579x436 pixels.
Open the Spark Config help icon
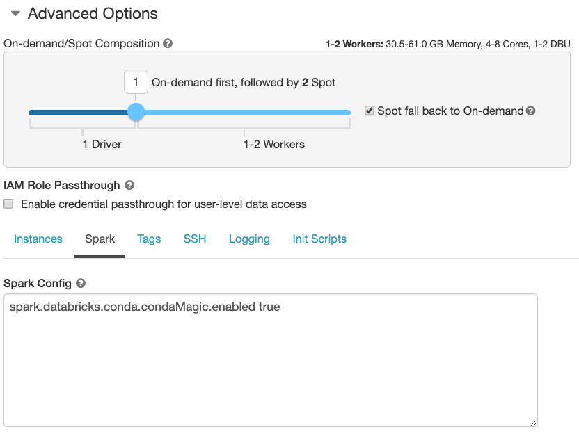tap(81, 284)
